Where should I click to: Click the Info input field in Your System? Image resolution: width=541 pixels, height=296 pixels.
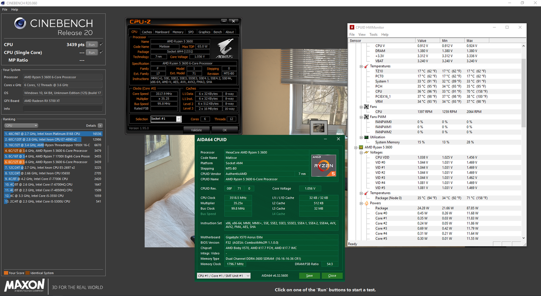63,108
